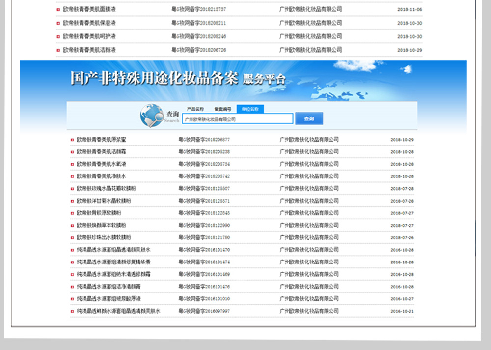Select record number 粤G妆网备字2016097997
Image resolution: width=491 pixels, height=350 pixels.
[204, 311]
